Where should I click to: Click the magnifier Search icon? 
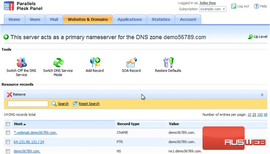54,104
